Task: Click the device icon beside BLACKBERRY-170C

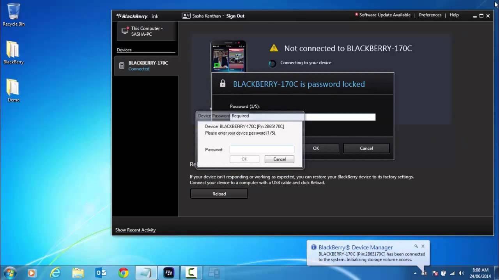Action: [122, 66]
